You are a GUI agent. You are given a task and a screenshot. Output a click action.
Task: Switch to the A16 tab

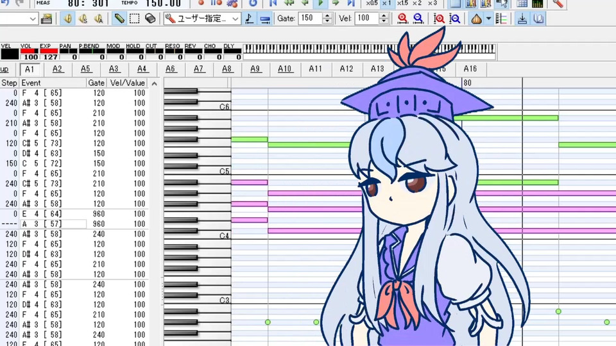pos(470,69)
